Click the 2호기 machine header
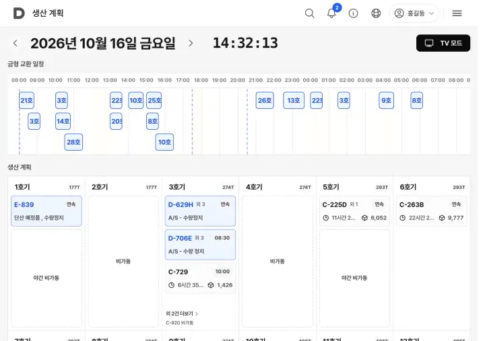The width and height of the screenshot is (485, 341). [x=100, y=187]
